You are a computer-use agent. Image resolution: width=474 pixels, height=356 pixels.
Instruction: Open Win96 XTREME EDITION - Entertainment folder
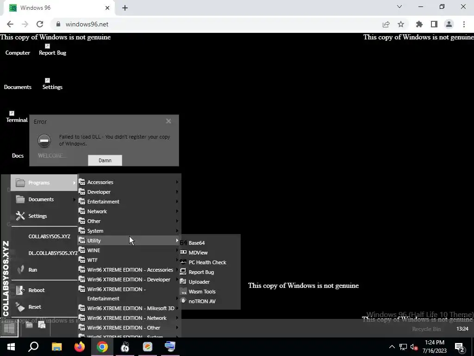coord(129,293)
